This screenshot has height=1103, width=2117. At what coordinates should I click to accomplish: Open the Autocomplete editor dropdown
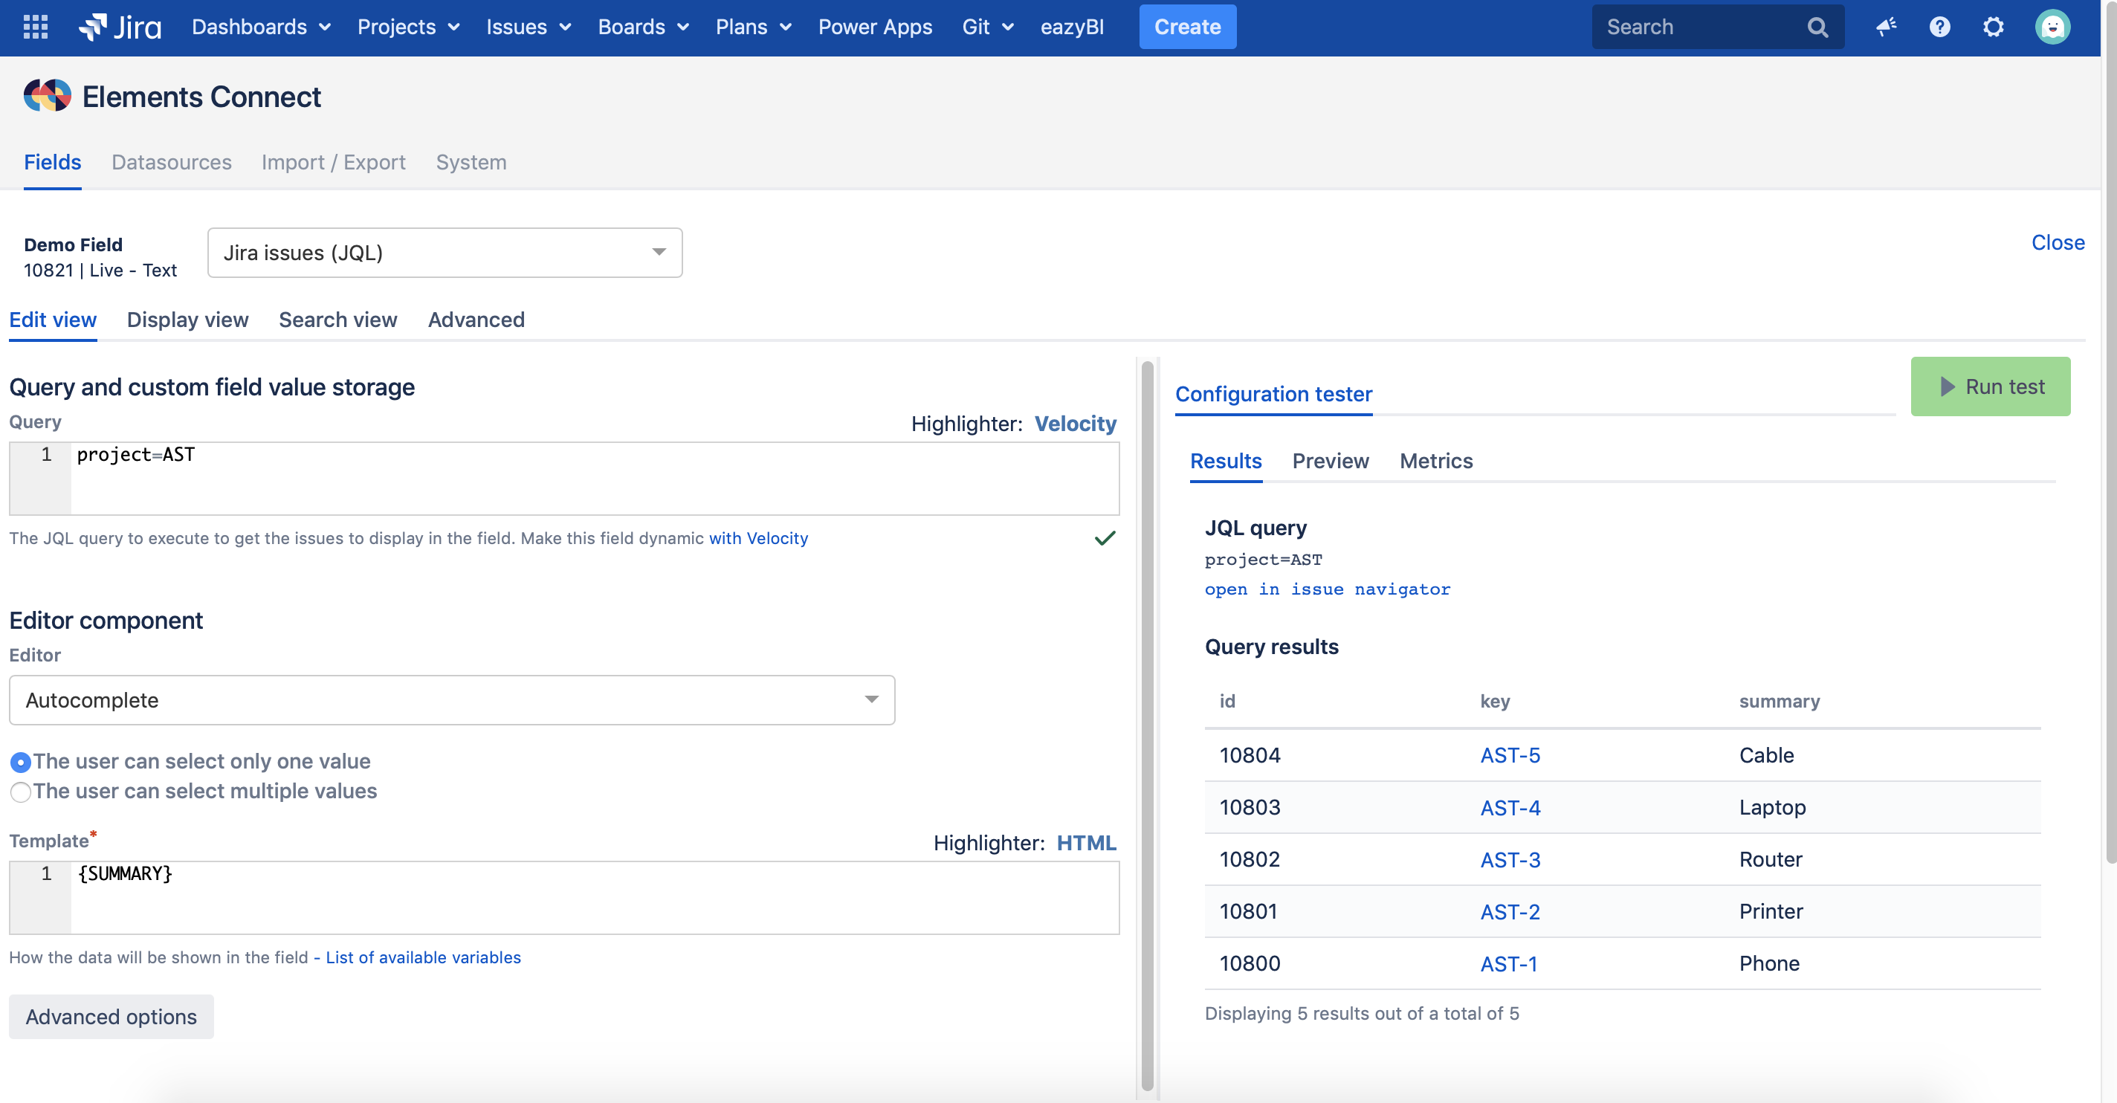tap(451, 700)
